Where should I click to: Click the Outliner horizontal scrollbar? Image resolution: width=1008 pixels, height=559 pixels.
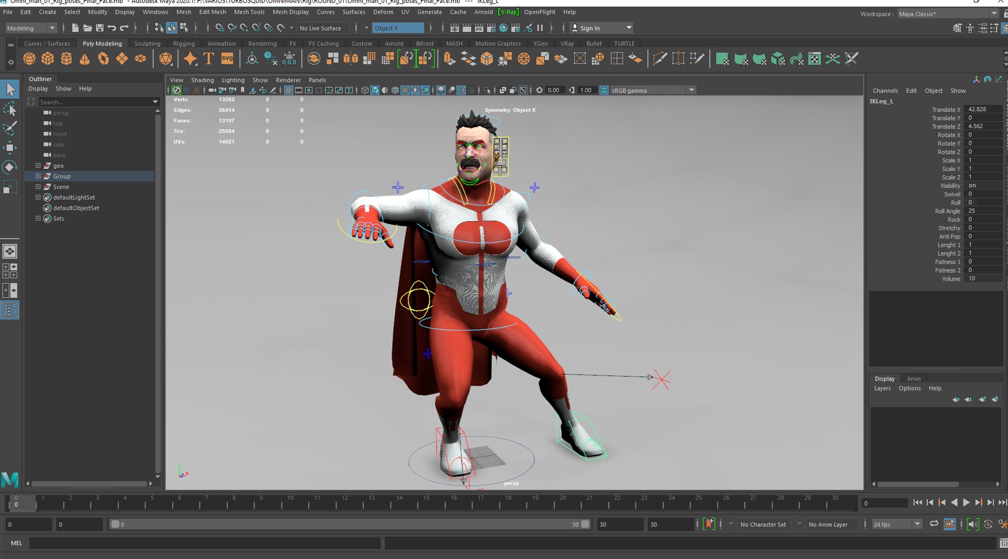click(x=89, y=483)
